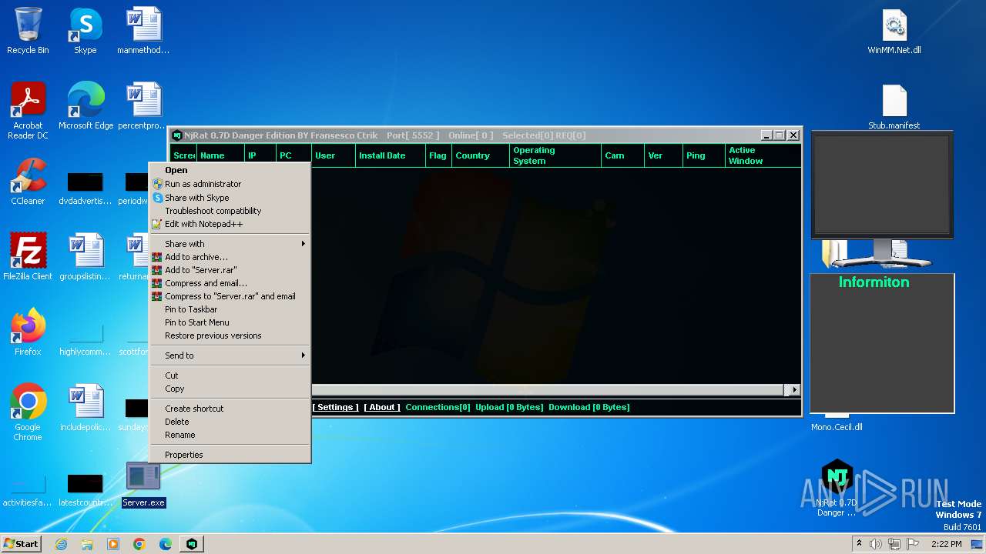
Task: Click the Operating System column header
Action: [555, 155]
